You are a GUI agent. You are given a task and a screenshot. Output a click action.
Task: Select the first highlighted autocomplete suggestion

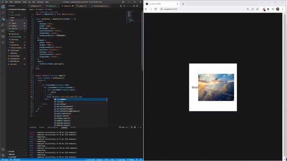click(81, 99)
